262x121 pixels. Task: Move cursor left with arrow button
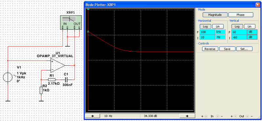point(93,116)
